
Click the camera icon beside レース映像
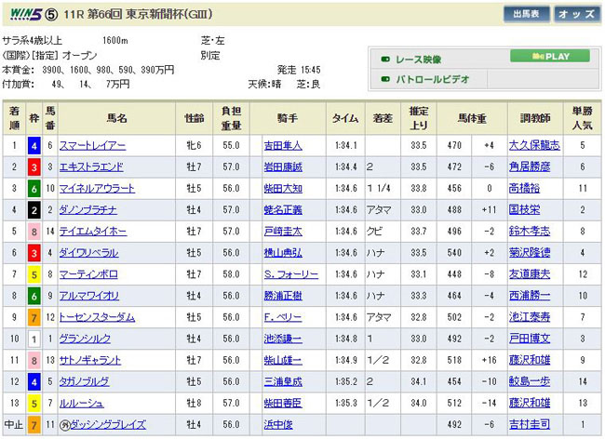[385, 59]
